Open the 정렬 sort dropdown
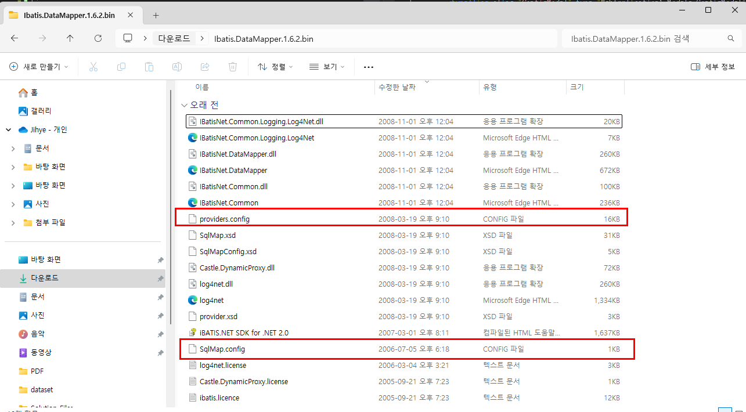 tap(275, 67)
